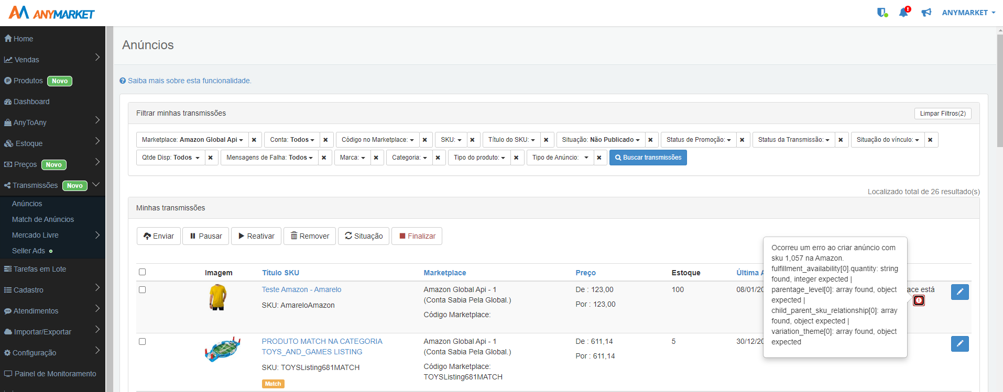Click the yellow t-shirt product image
The image size is (1003, 392).
click(218, 297)
